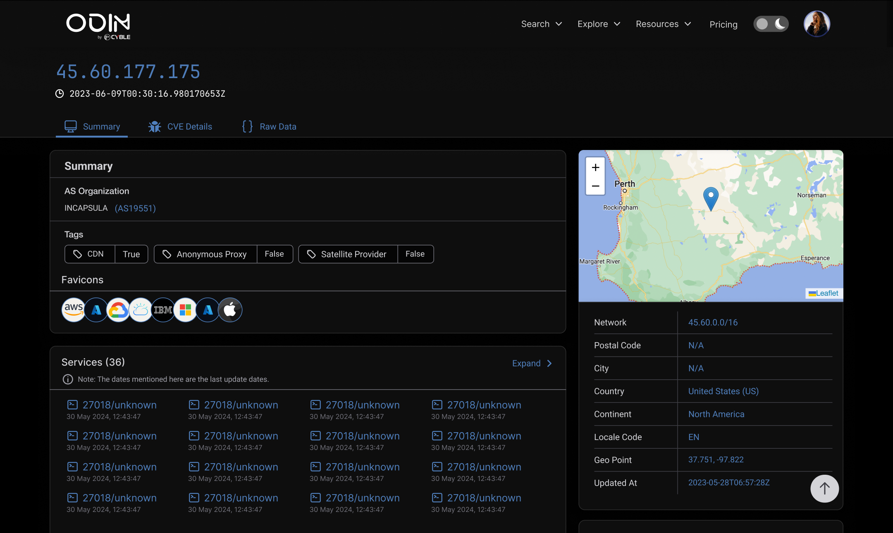
Task: Switch to the Raw Data tab
Action: click(269, 126)
